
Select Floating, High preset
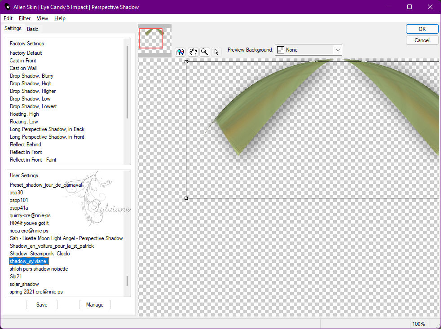(x=24, y=114)
